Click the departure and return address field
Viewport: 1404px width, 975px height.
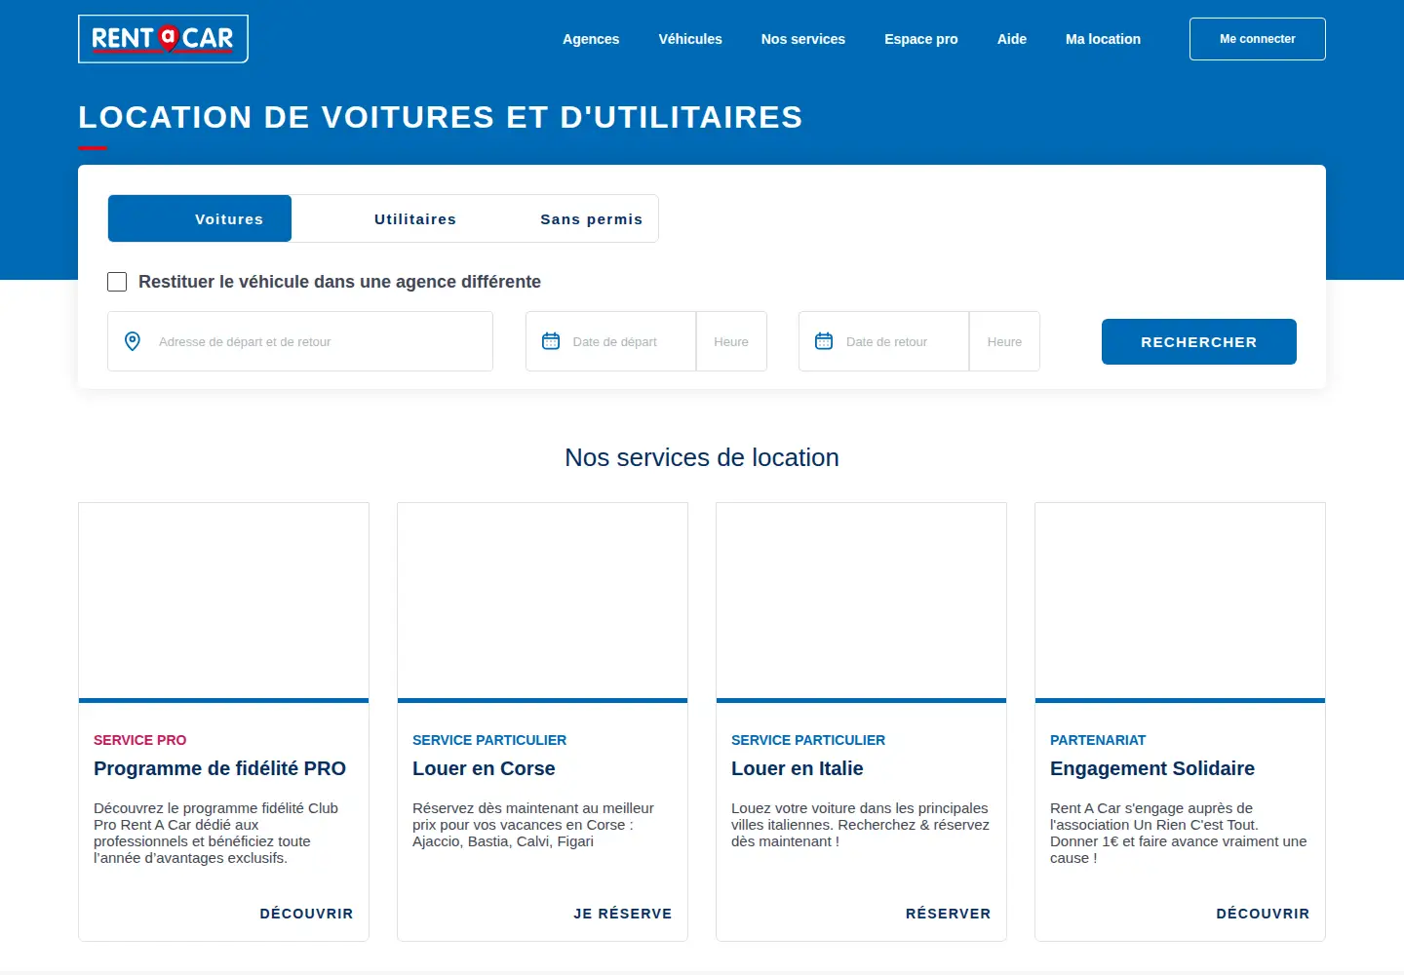[x=300, y=341]
